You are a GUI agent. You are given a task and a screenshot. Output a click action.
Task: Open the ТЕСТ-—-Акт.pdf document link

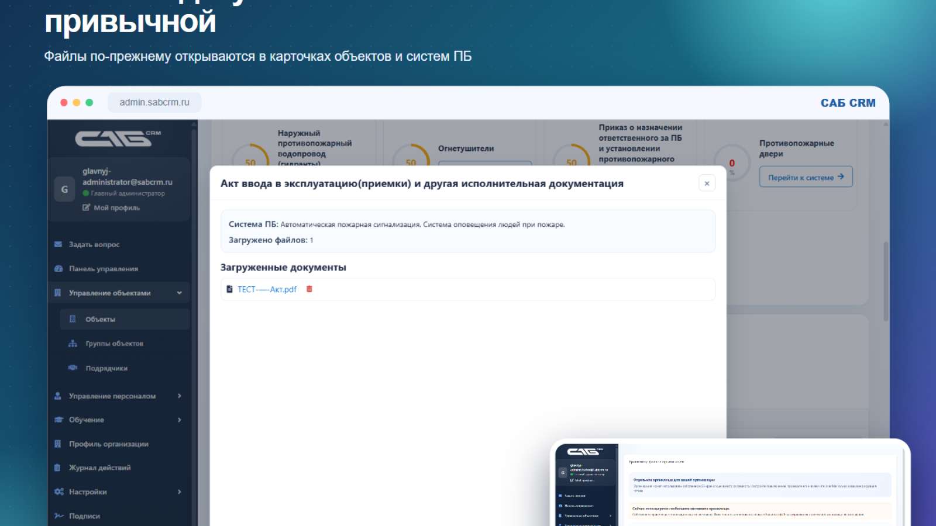(267, 289)
